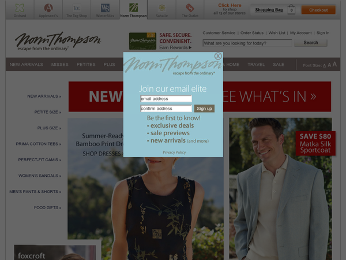
Task: Click the Sahalie sun icon
Action: 162,8
